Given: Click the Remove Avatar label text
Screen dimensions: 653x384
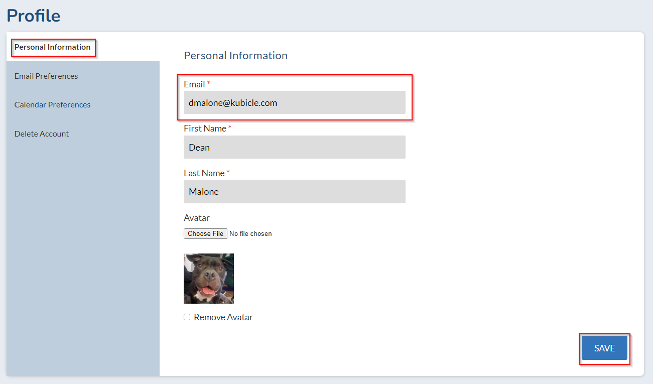Looking at the screenshot, I should pyautogui.click(x=223, y=317).
